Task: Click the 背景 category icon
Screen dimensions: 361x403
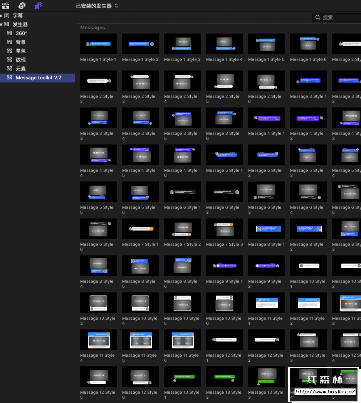Action: tap(10, 42)
